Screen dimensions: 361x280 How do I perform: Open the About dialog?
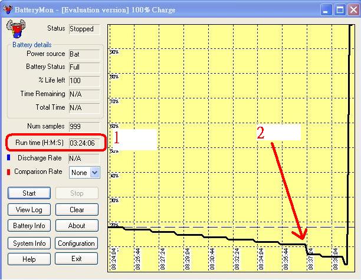(77, 225)
